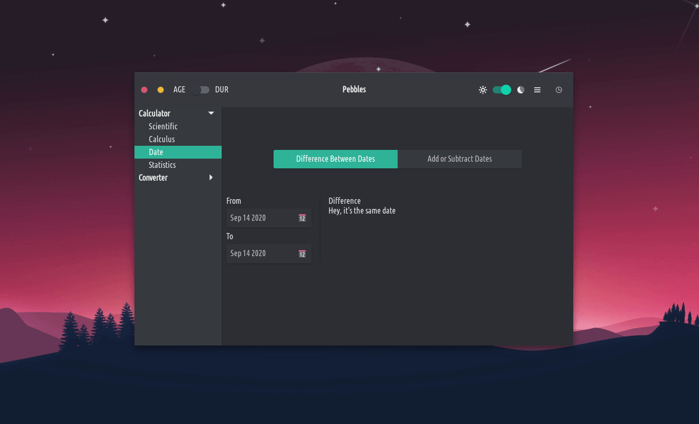Toggle the dark mode switch
The height and width of the screenshot is (424, 699).
[501, 90]
